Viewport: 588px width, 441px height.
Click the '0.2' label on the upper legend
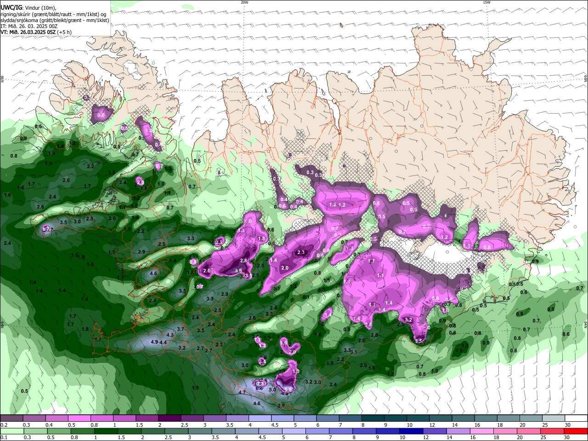tap(4, 425)
